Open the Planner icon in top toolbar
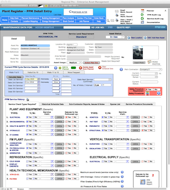This screenshot has height=190, width=170. (143, 11)
